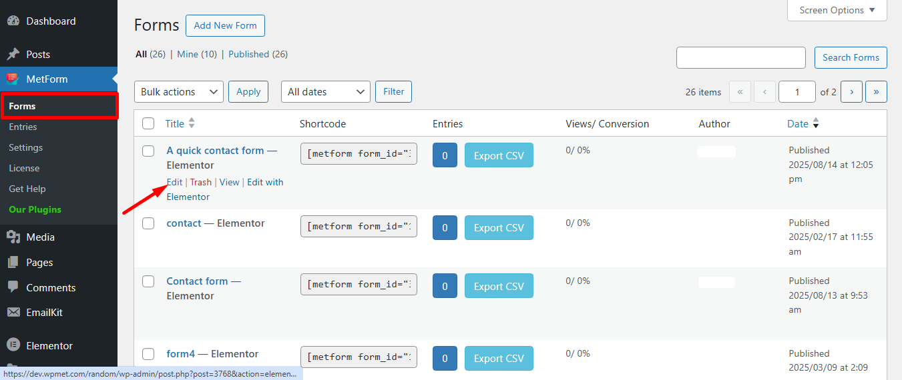
Task: Select shortcode field of 'Contact form' row
Action: (x=359, y=284)
